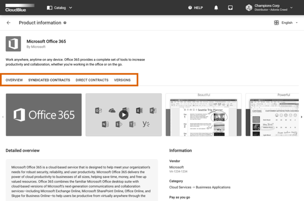The width and height of the screenshot is (304, 201).
Task: Switch to the SYNDICATED CONTRACTS tab
Action: click(x=49, y=80)
